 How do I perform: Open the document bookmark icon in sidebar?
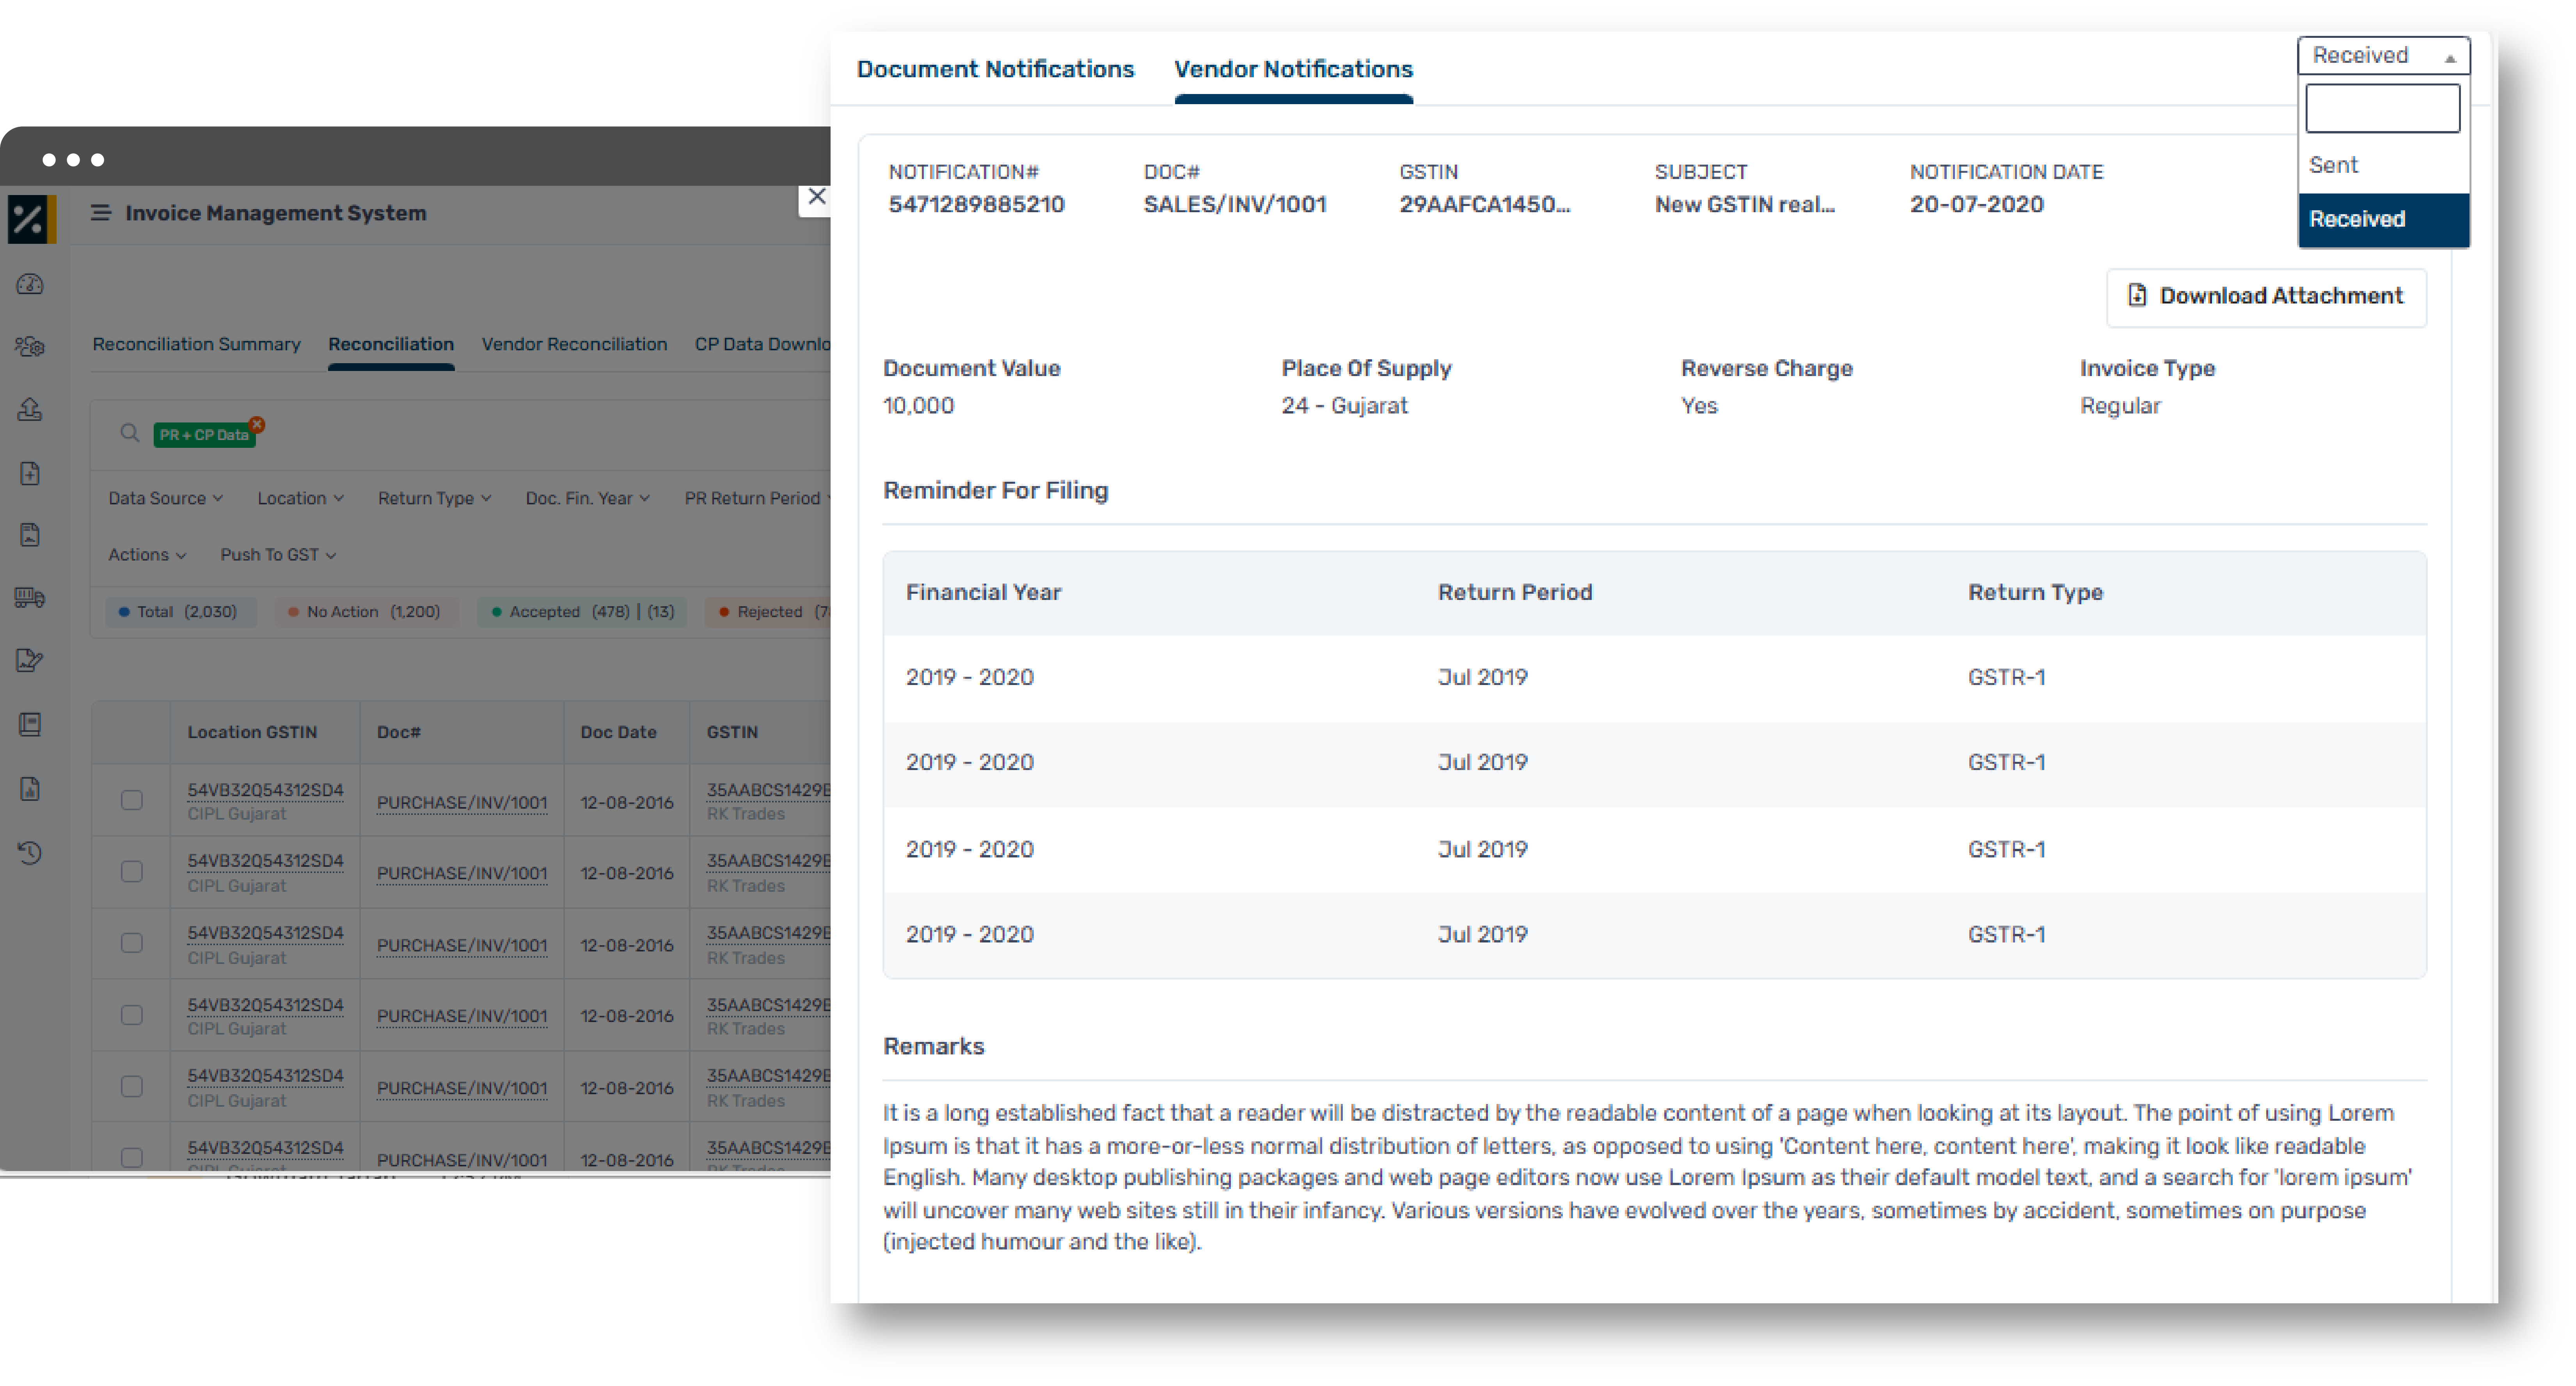(x=30, y=535)
